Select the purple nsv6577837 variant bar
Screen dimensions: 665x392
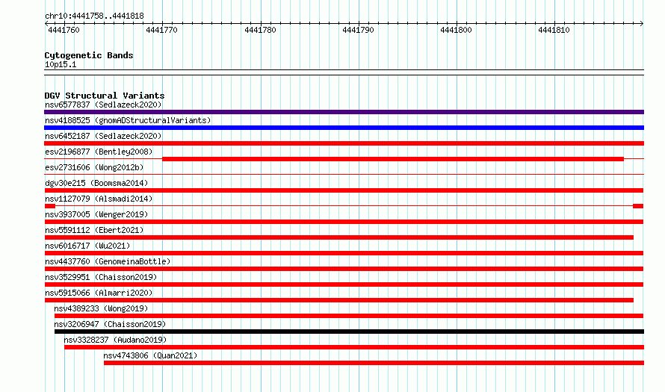pyautogui.click(x=344, y=112)
